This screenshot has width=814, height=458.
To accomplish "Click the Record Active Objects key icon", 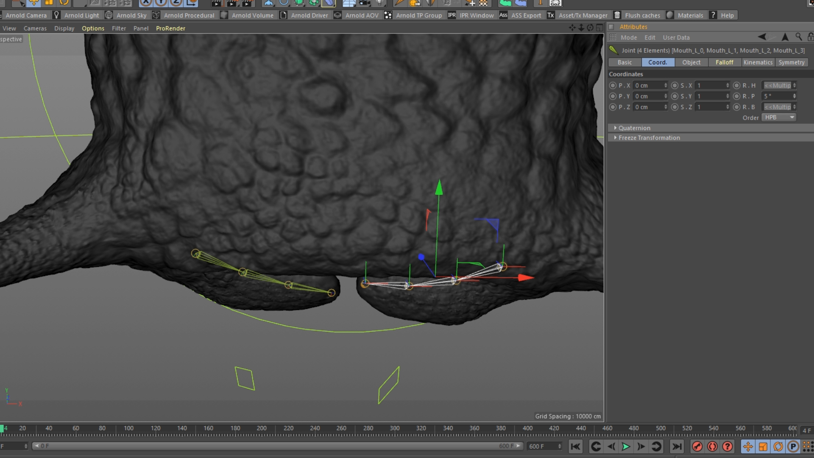I will (697, 447).
